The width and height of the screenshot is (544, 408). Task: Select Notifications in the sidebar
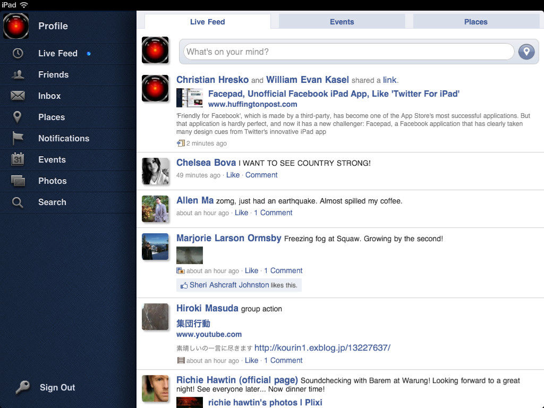64,138
